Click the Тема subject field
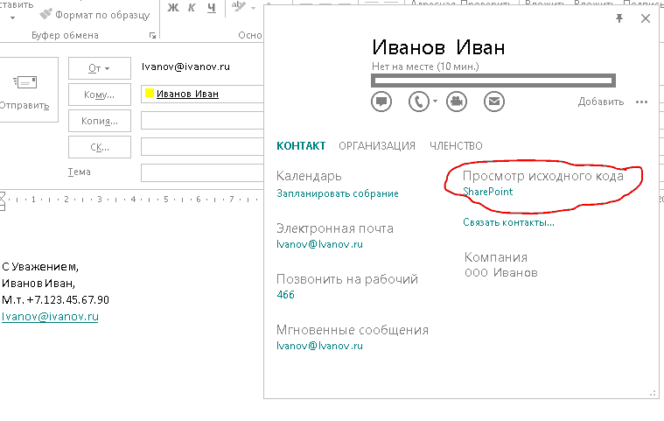The width and height of the screenshot is (664, 421). click(202, 173)
